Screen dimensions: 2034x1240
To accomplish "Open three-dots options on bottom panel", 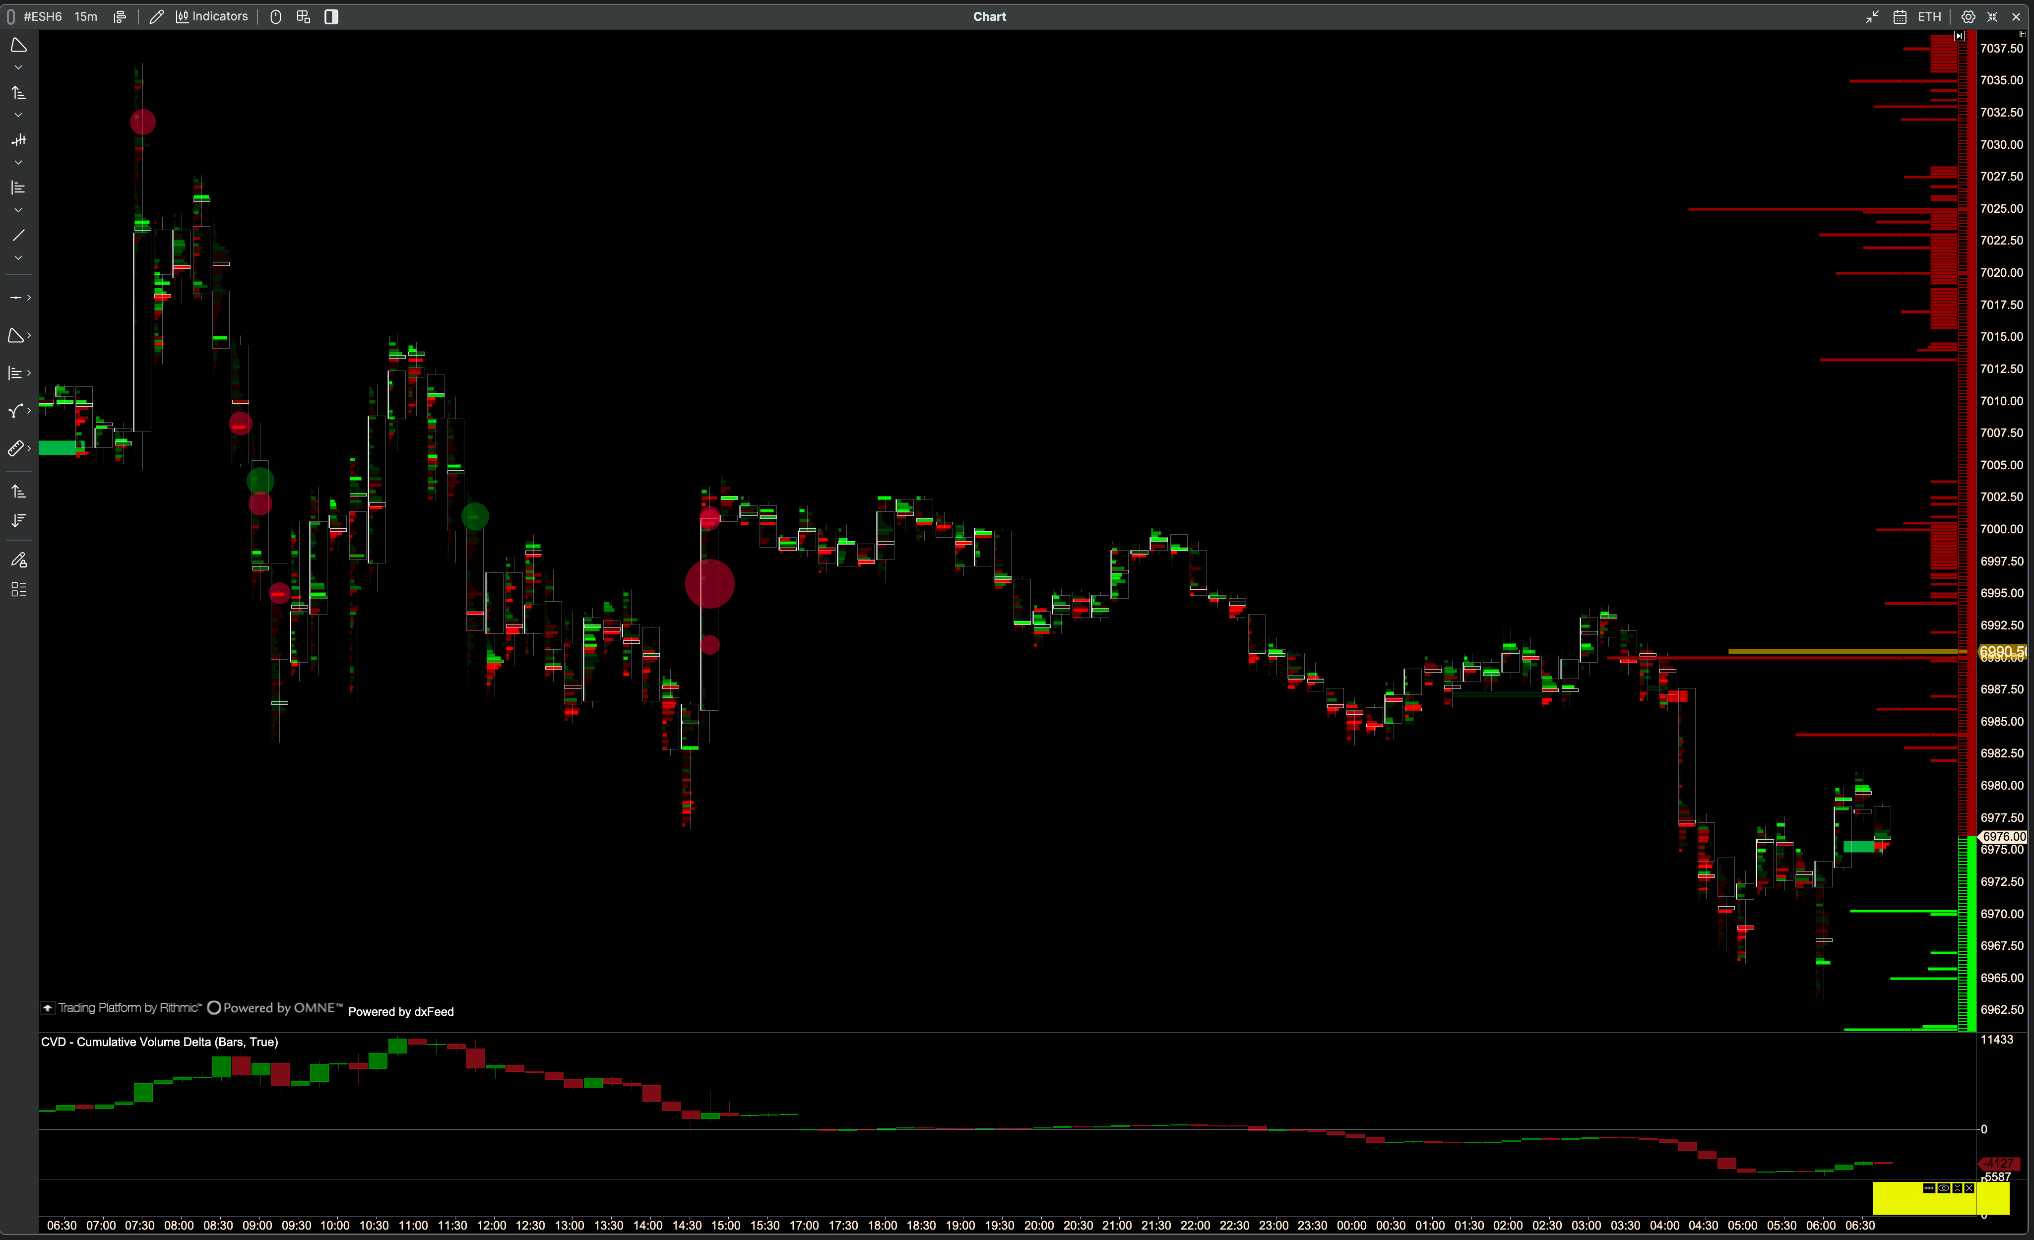I will [x=1928, y=1189].
